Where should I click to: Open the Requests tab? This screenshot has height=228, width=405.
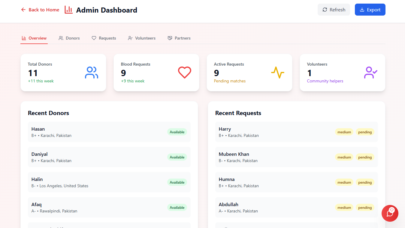104,38
